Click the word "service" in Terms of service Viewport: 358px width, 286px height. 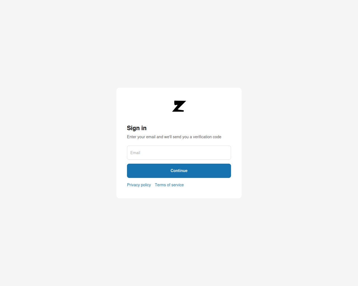click(x=178, y=185)
